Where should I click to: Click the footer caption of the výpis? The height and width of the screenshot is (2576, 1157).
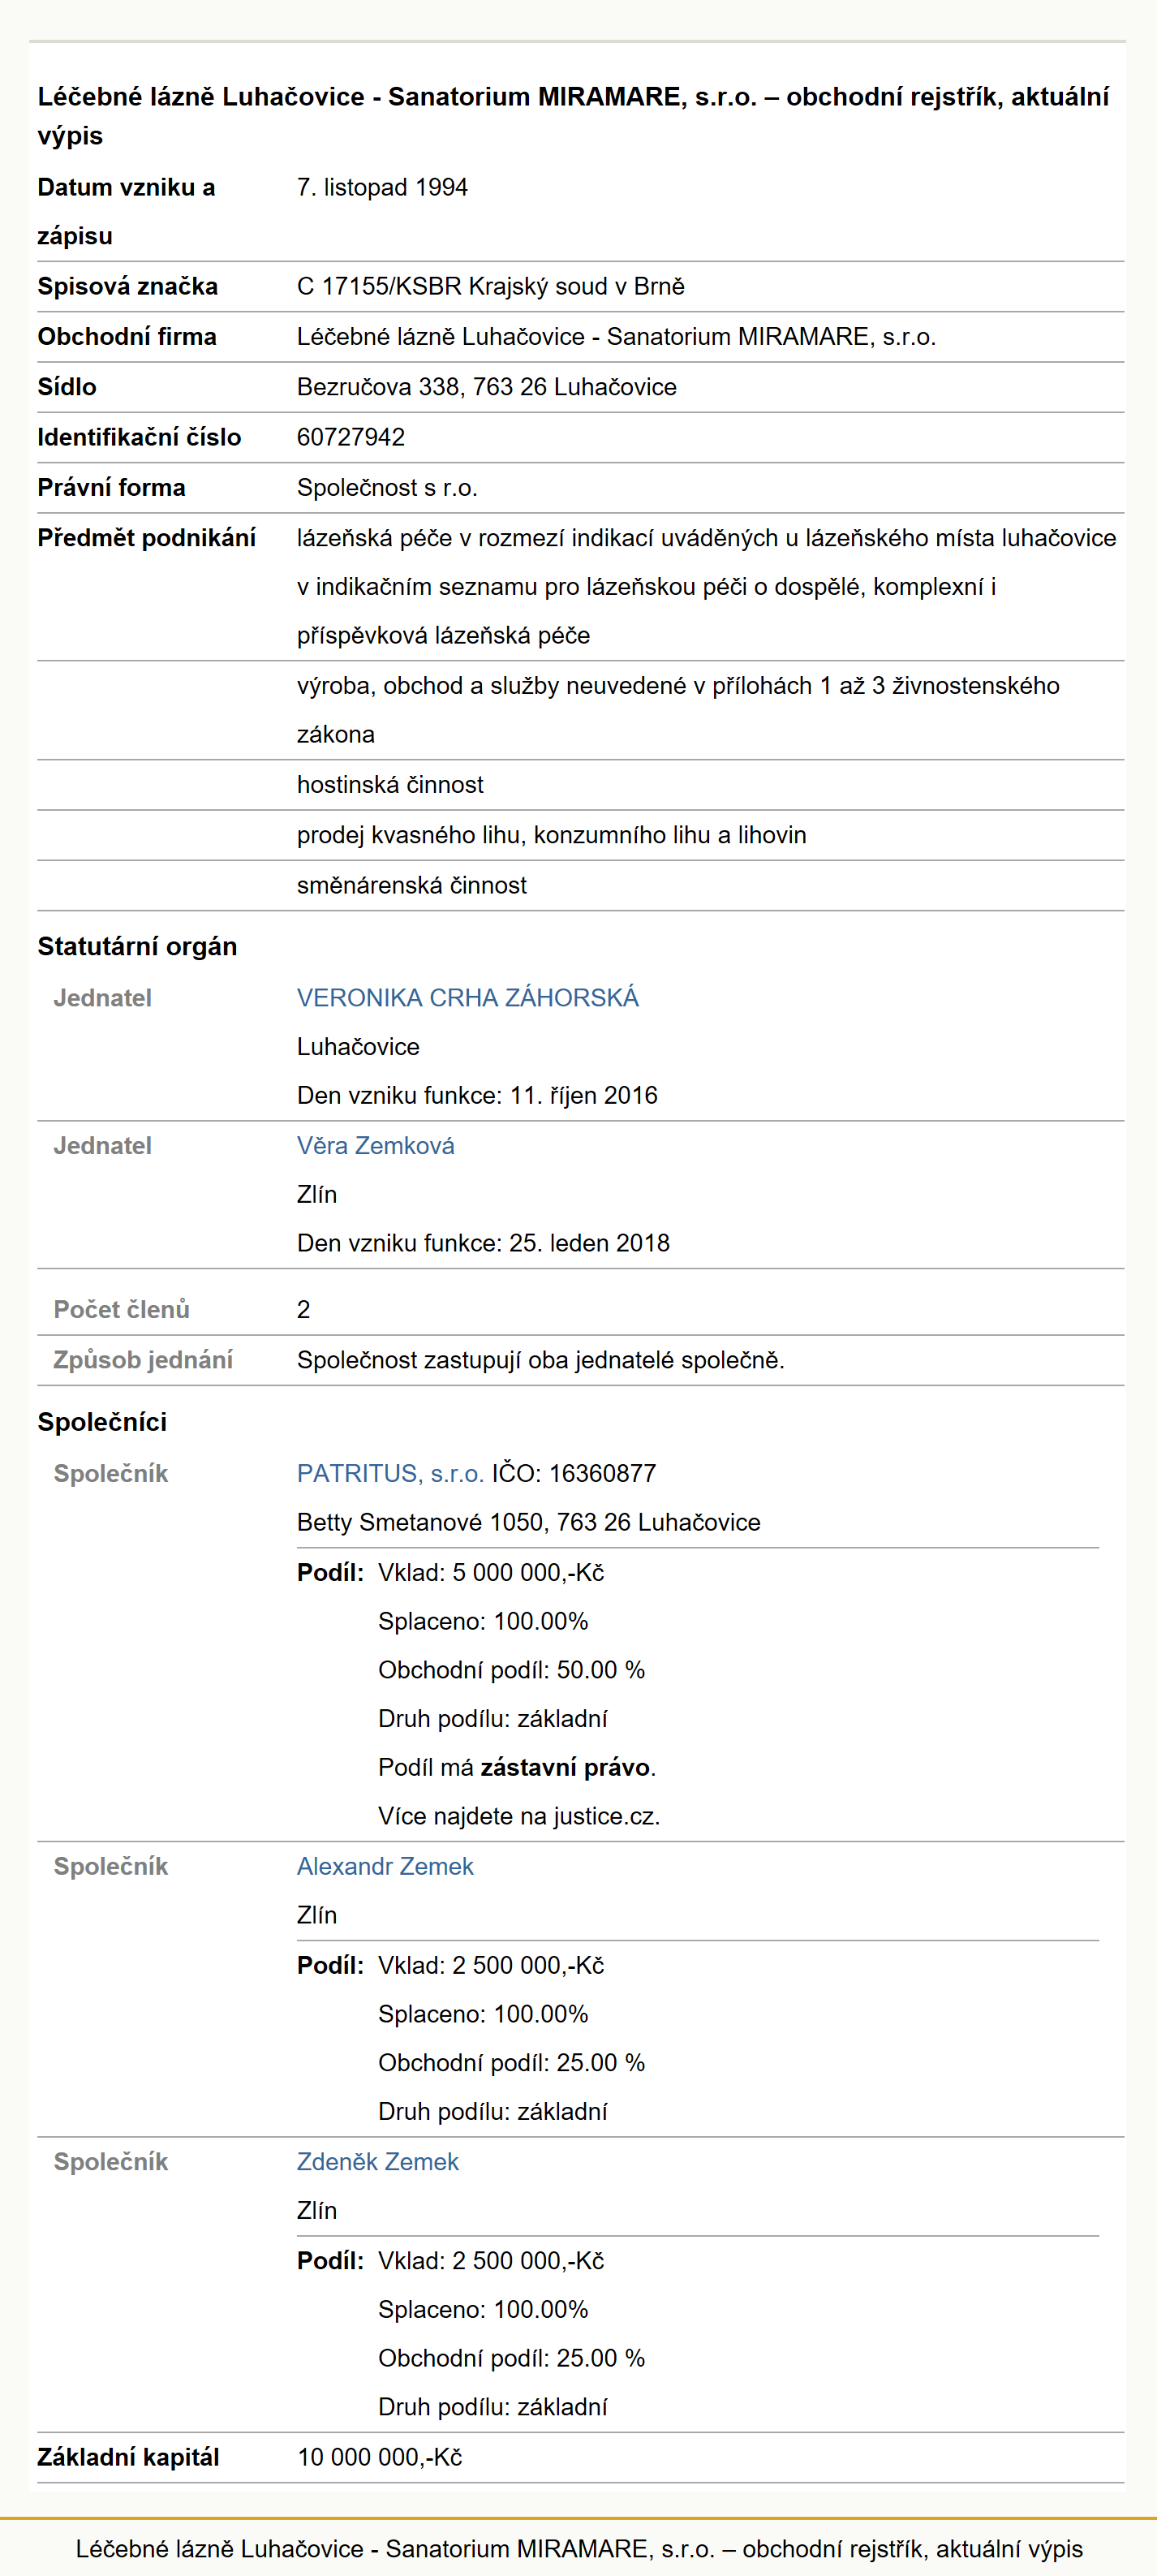[x=579, y=2548]
